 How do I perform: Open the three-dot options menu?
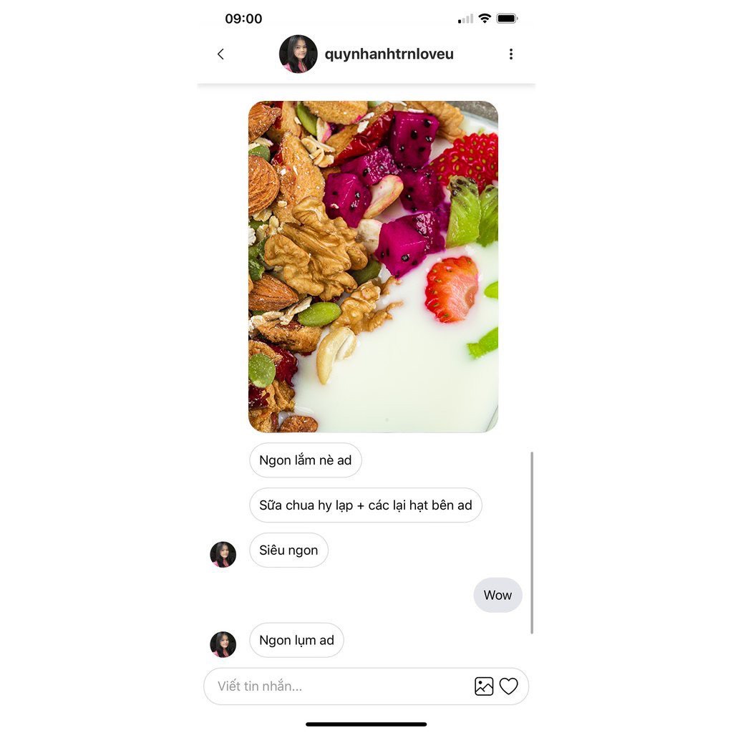coord(510,54)
